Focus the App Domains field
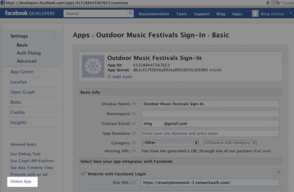 [x=211, y=133]
